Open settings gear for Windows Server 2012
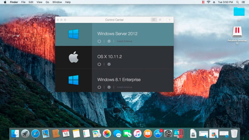Image resolution: width=249 pixels, height=140 pixels. (x=109, y=41)
